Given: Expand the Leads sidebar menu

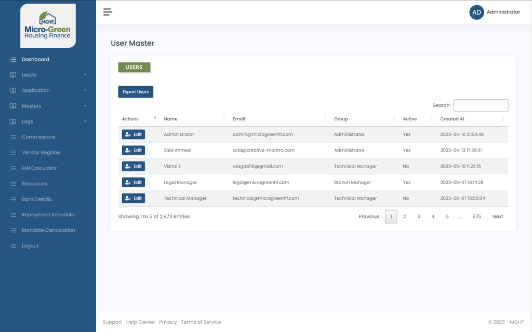Looking at the screenshot, I should coord(48,75).
